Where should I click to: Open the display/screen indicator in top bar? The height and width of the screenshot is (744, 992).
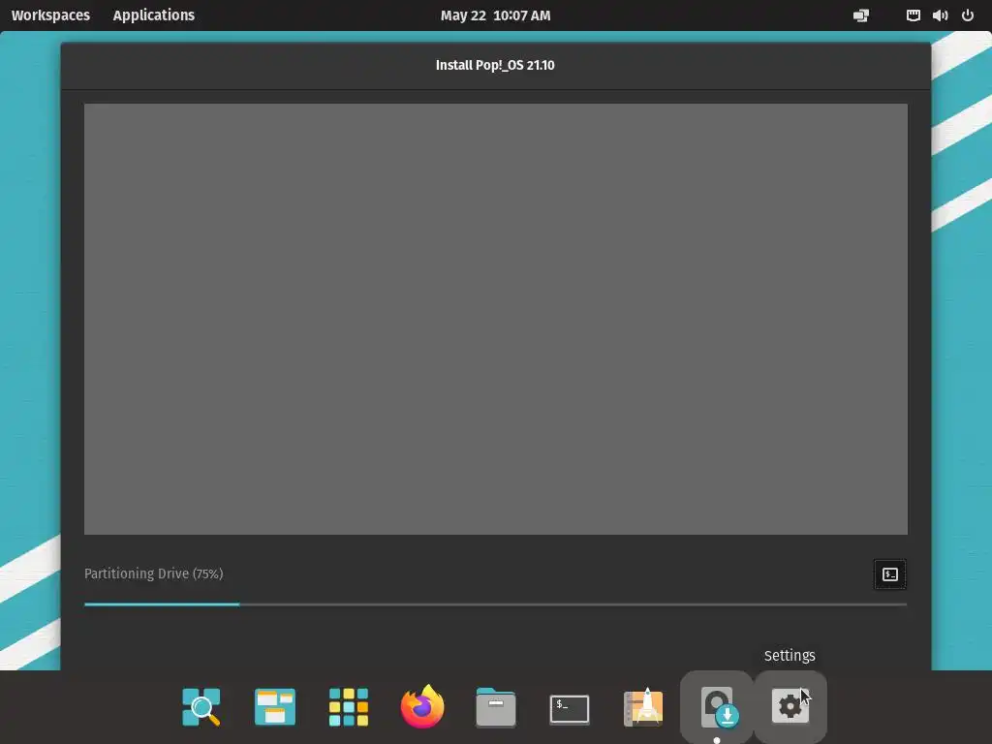coord(861,15)
